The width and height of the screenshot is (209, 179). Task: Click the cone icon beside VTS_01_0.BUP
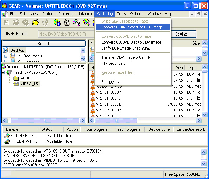[92, 92]
